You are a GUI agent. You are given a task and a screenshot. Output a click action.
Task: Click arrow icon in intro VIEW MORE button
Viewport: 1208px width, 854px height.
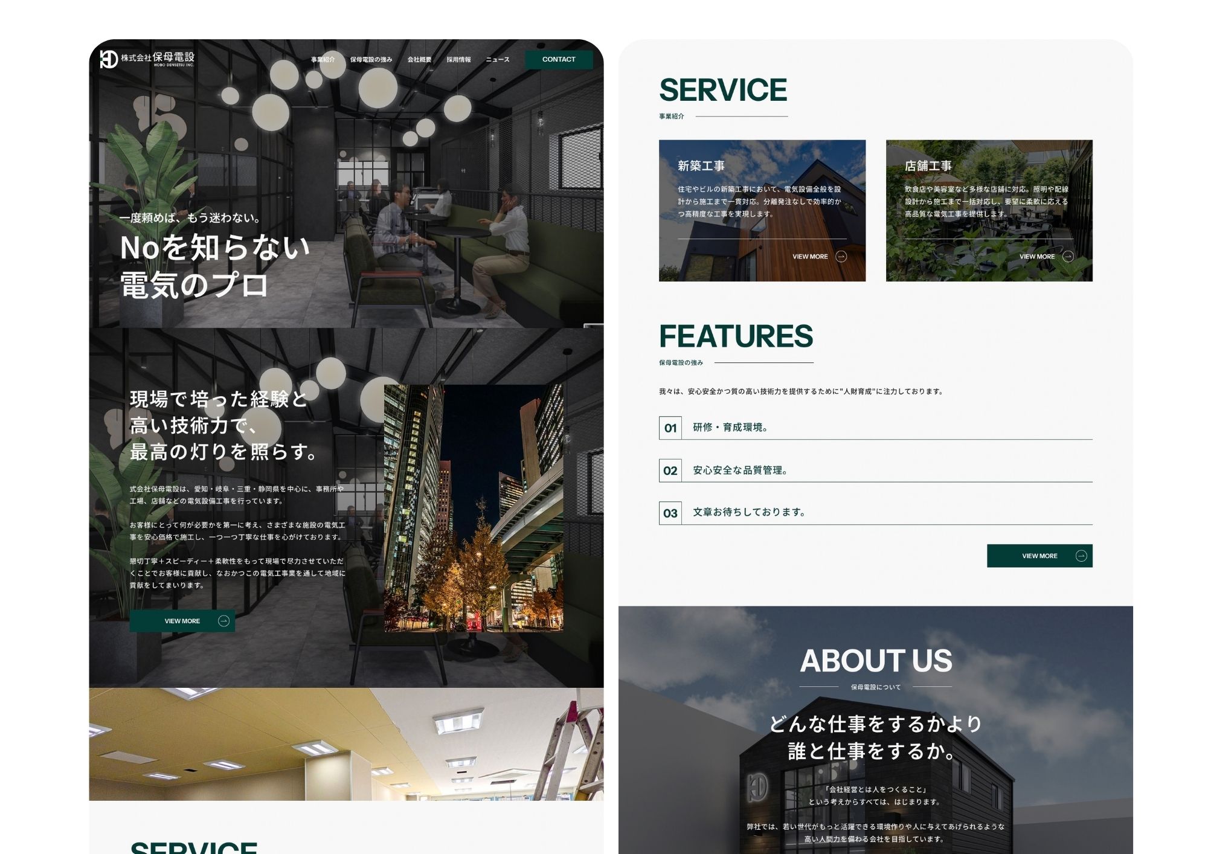point(223,621)
